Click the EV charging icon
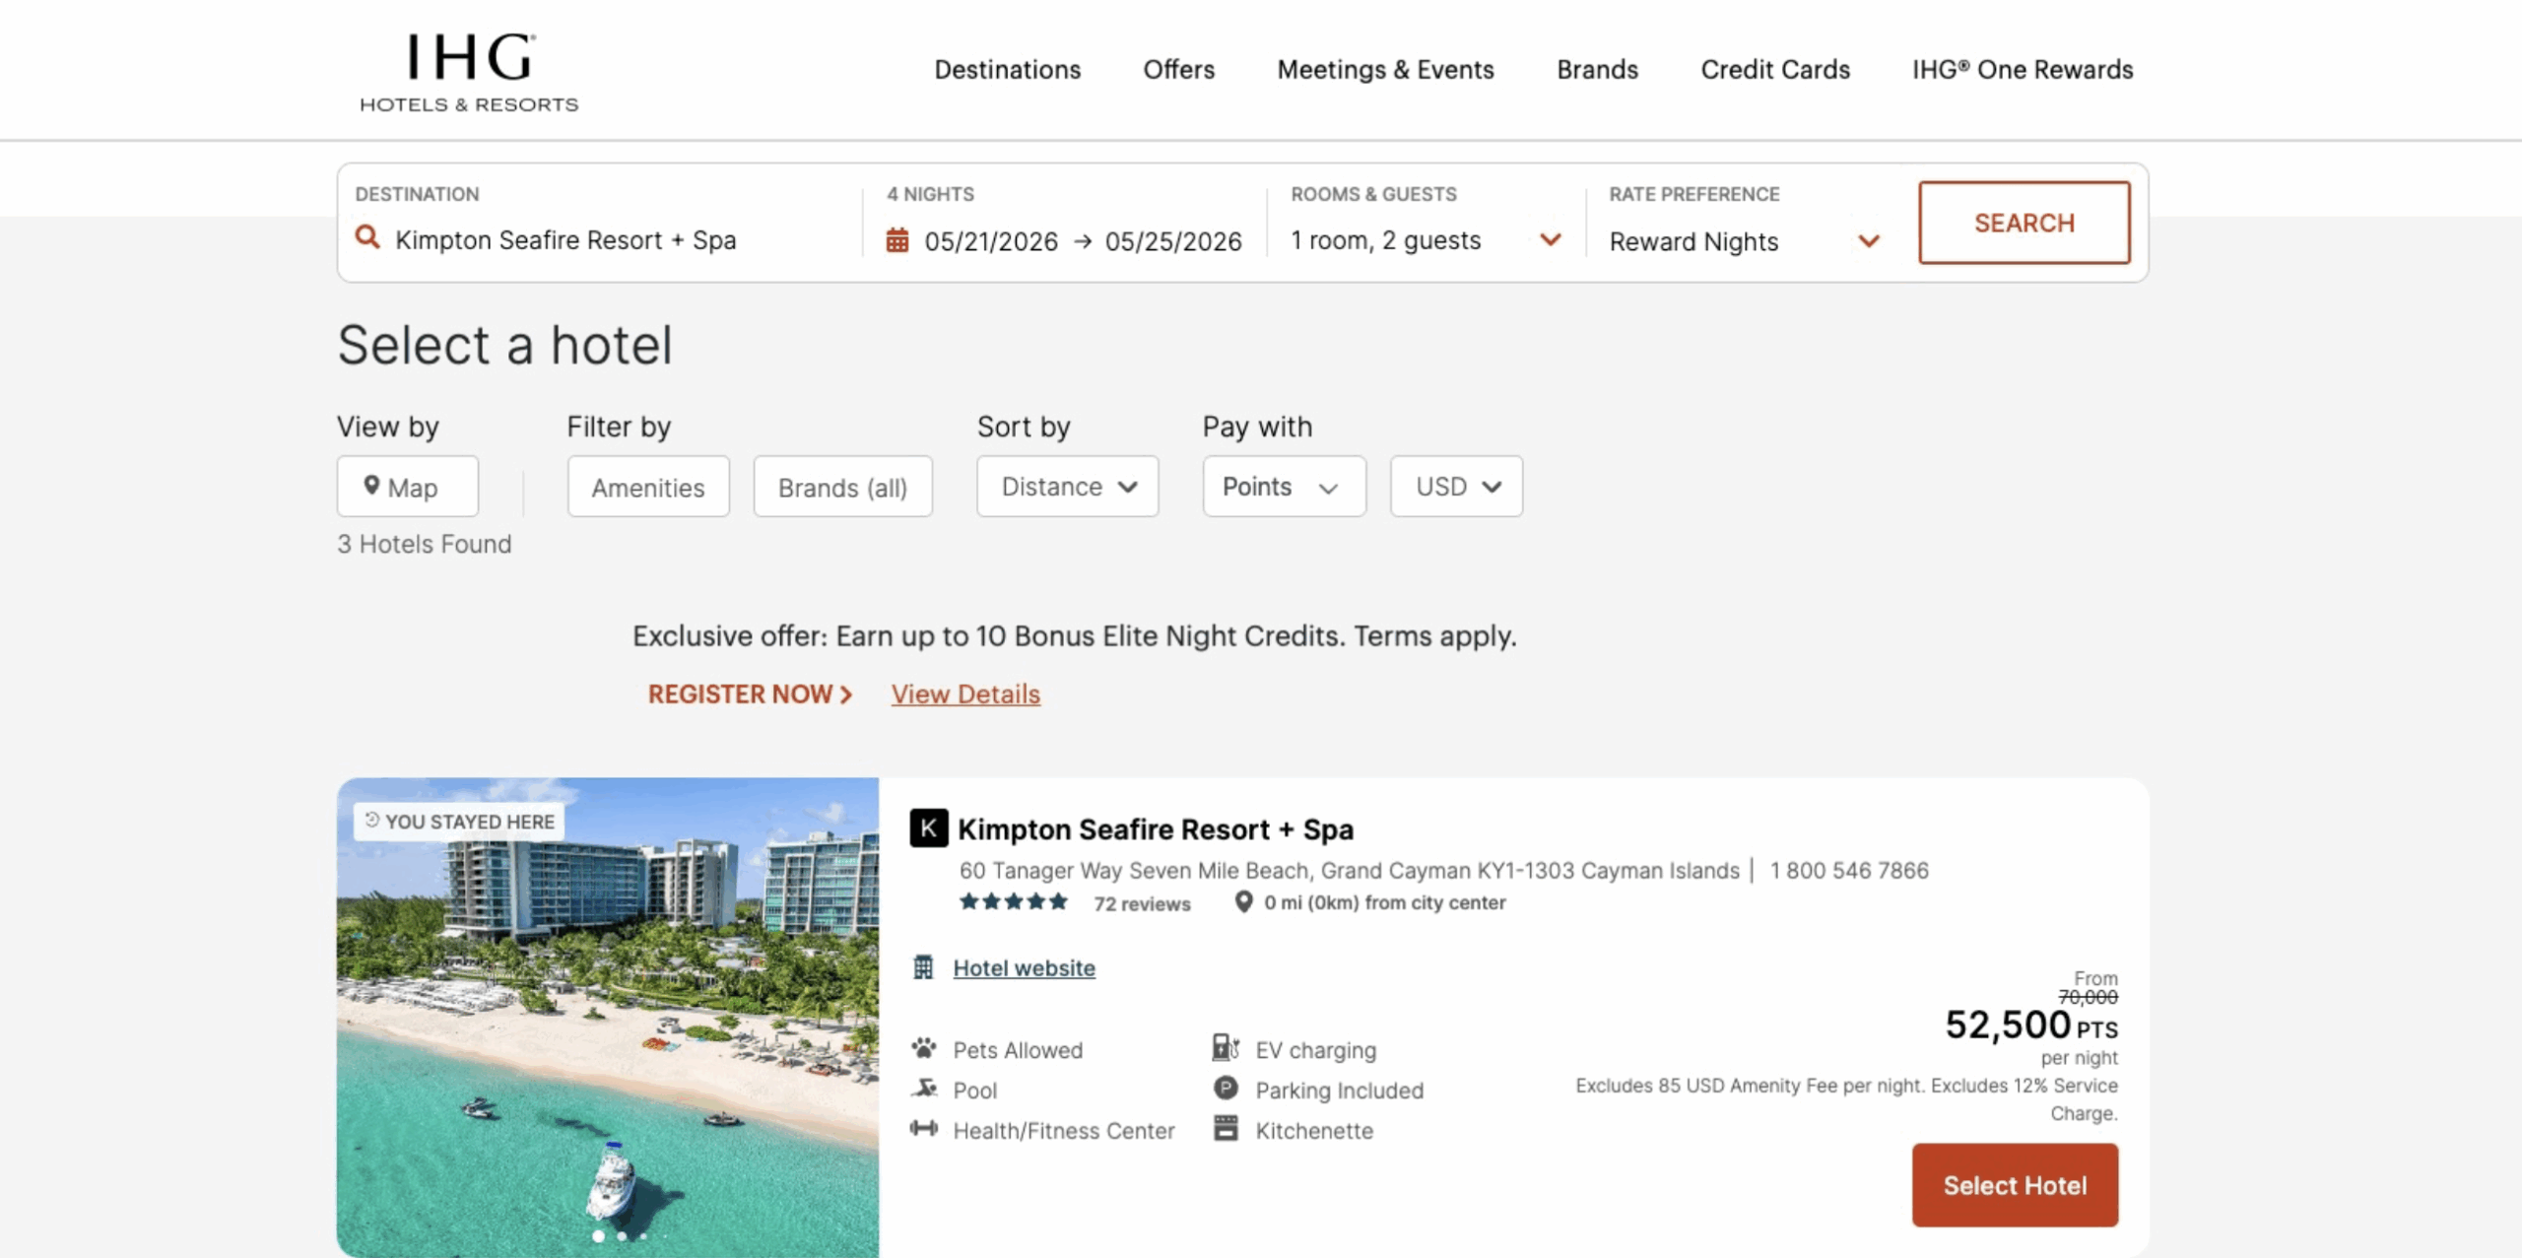The image size is (2522, 1258). [x=1225, y=1048]
